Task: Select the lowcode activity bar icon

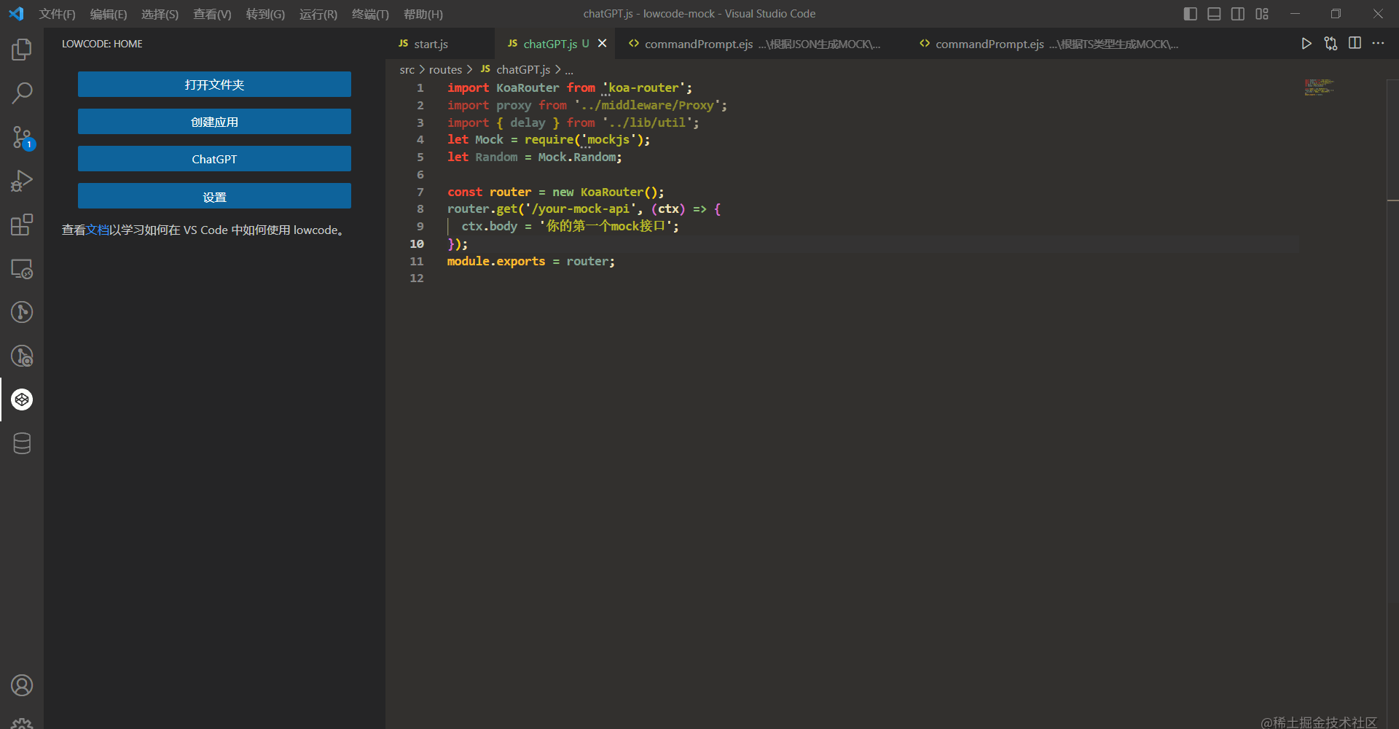Action: click(x=22, y=399)
